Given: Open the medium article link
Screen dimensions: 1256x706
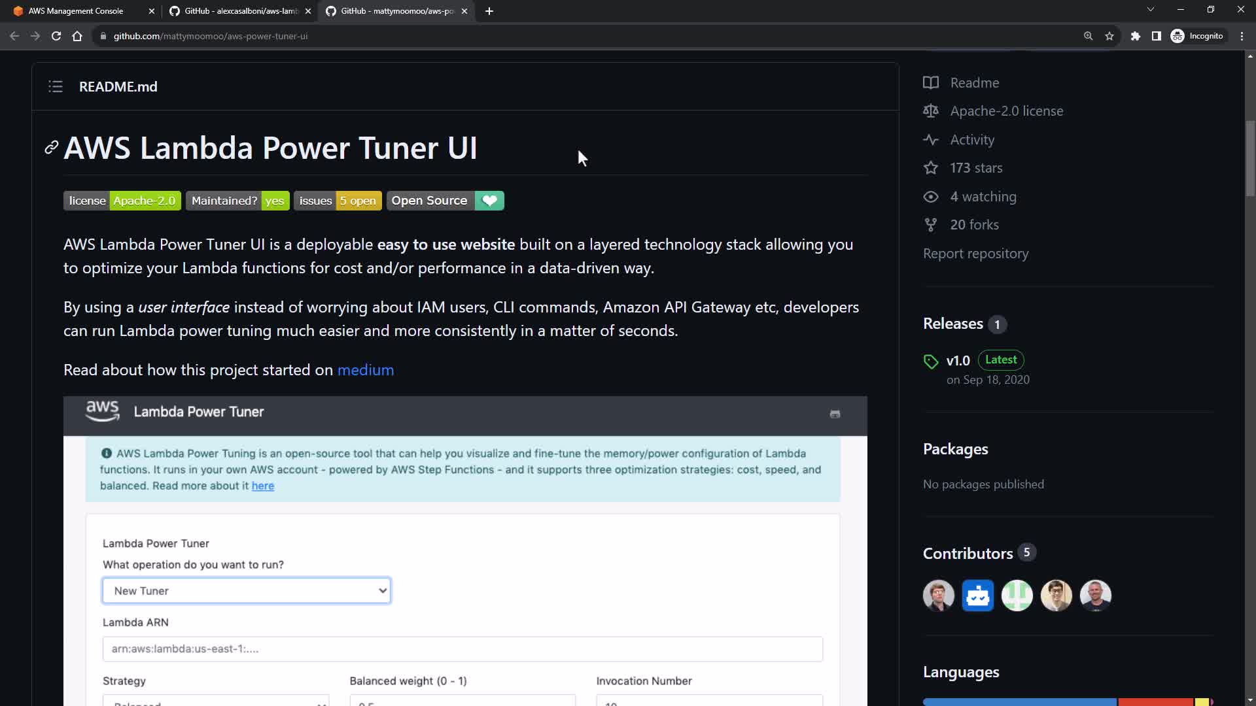Looking at the screenshot, I should [x=365, y=370].
